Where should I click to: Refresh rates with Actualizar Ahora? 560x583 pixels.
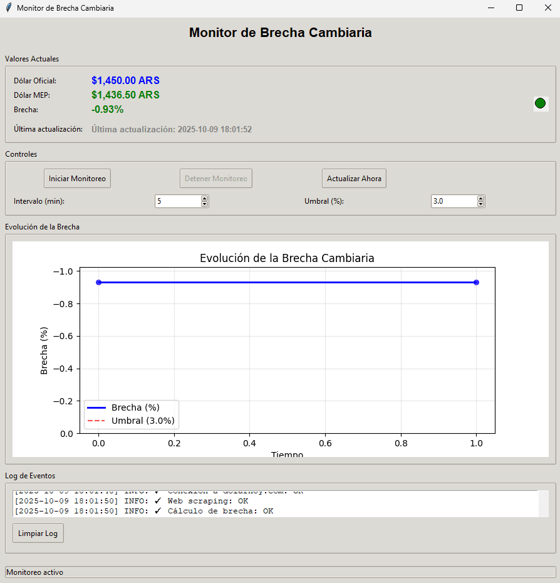(x=354, y=178)
